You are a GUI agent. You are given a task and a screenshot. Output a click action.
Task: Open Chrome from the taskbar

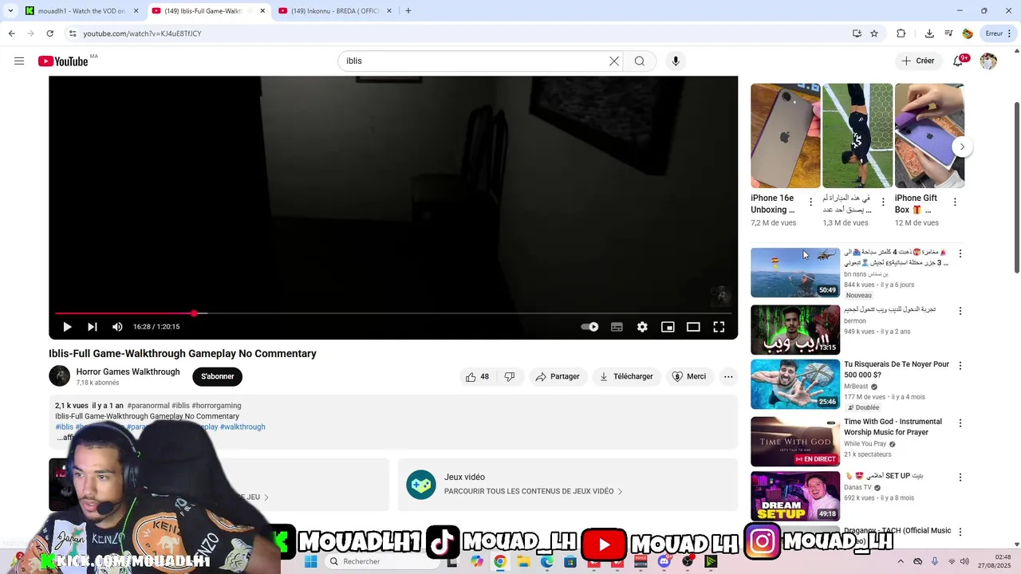[500, 561]
